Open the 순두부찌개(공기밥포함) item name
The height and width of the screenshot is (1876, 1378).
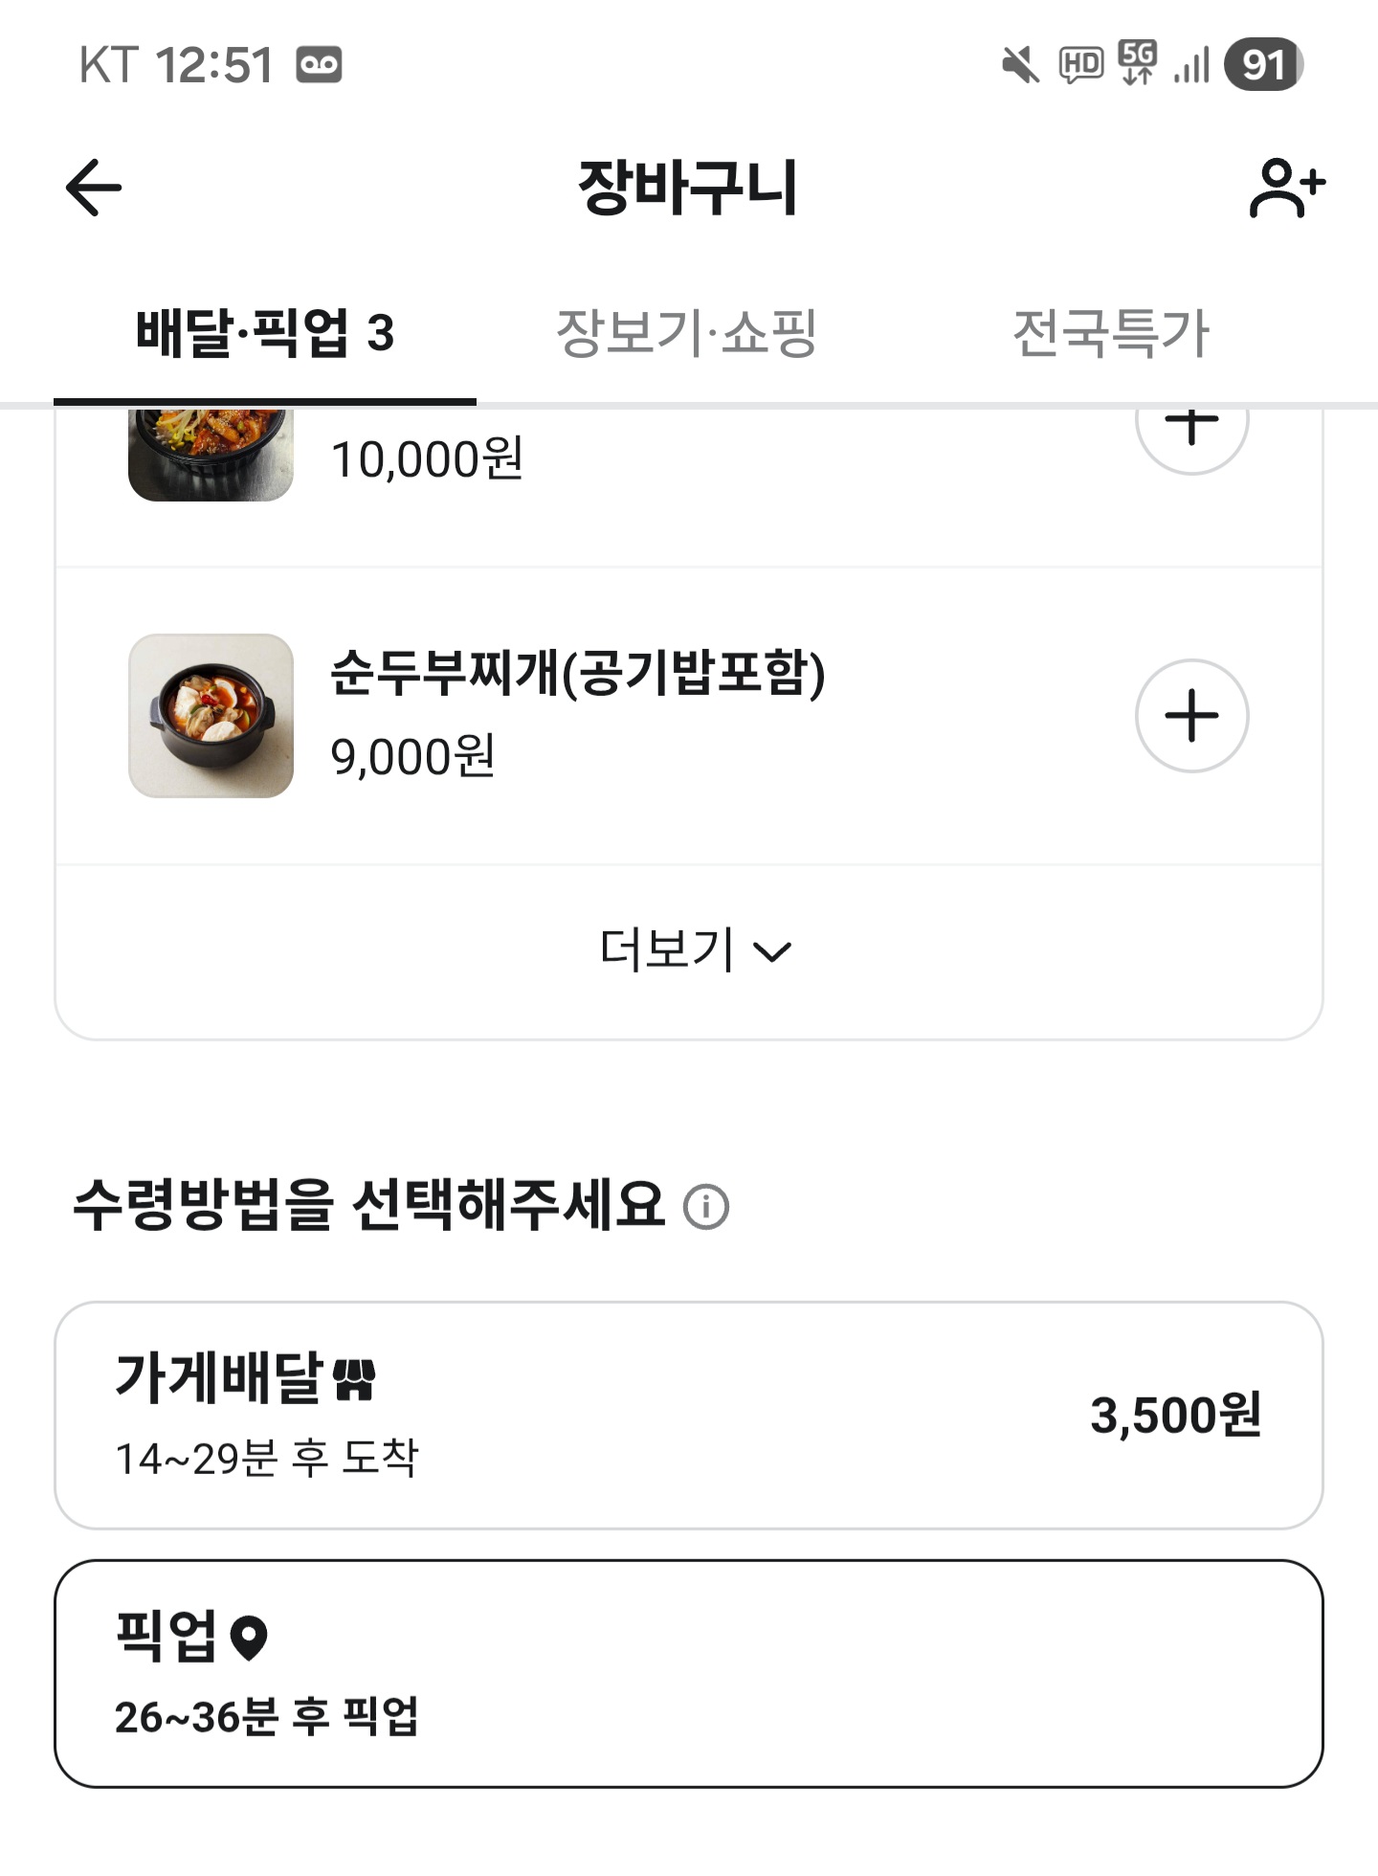tap(577, 673)
